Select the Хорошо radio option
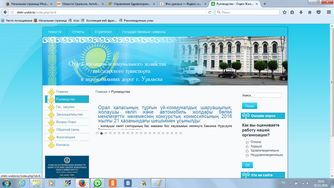This screenshot has width=334, height=188. pos(247,147)
